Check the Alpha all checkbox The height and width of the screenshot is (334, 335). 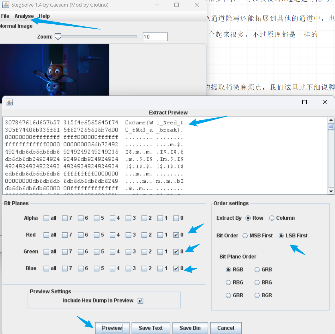click(x=46, y=218)
